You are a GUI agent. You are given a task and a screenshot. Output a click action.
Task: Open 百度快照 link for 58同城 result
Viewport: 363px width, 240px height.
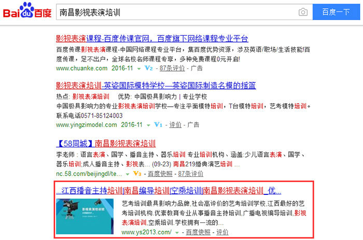coord(160,174)
